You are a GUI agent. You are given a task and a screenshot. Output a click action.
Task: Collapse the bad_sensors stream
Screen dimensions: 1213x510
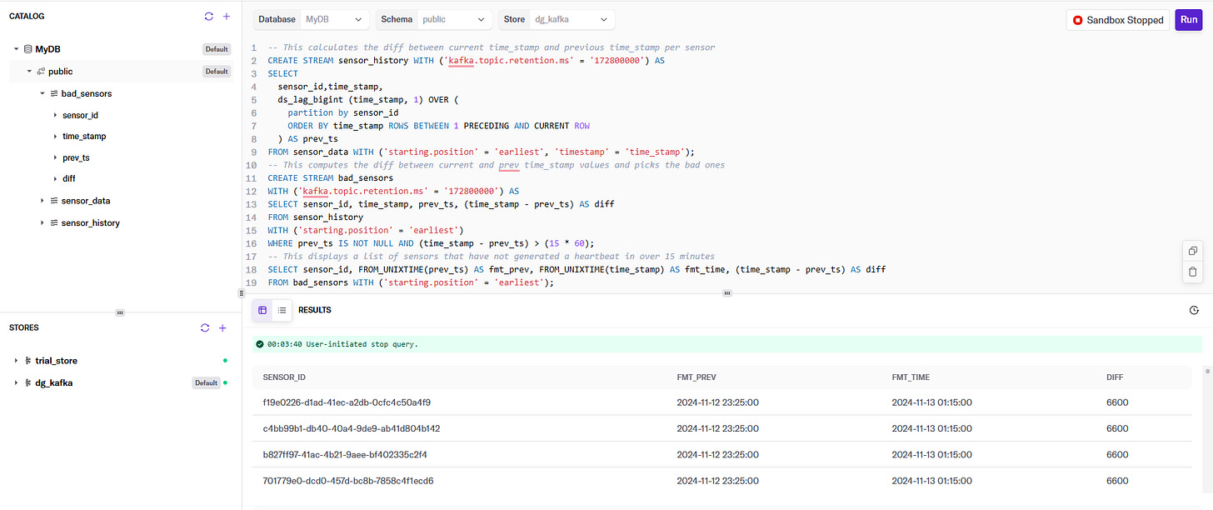(42, 93)
